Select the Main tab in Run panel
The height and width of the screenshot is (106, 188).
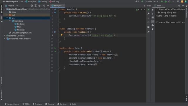(x=159, y=6)
